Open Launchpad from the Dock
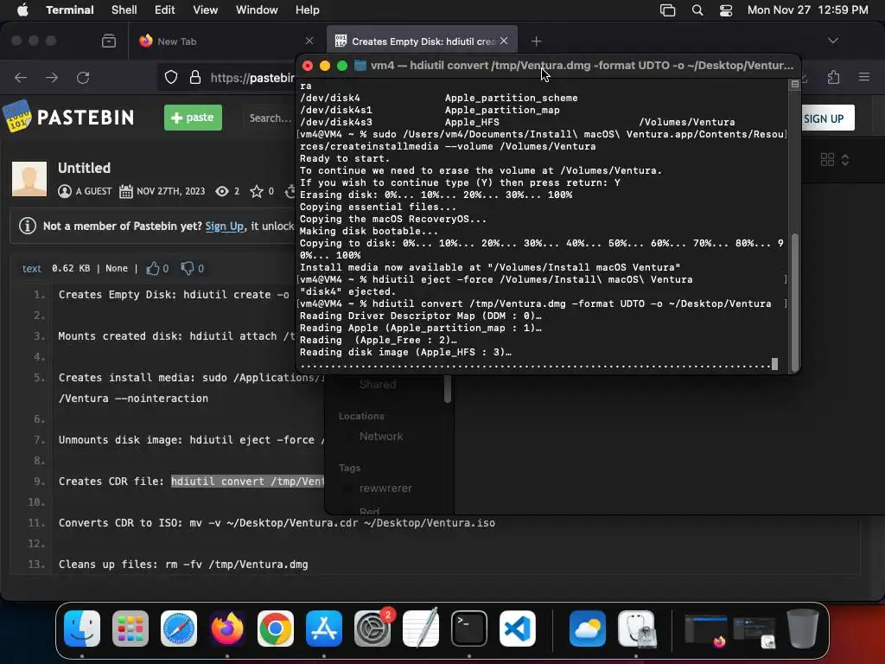Screen dimensions: 885x664 click(131, 629)
